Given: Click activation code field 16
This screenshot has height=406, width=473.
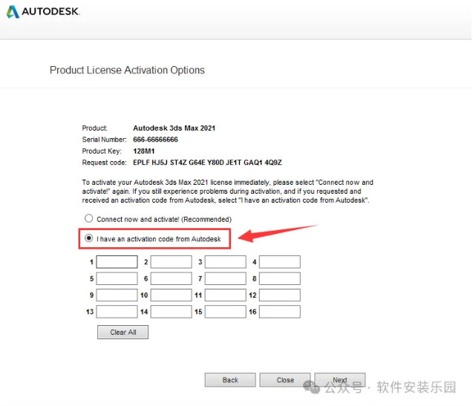Looking at the screenshot, I should tap(279, 312).
